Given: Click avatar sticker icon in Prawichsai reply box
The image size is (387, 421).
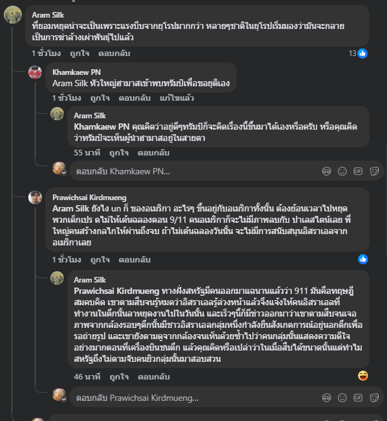Looking at the screenshot, I should point(326,398).
